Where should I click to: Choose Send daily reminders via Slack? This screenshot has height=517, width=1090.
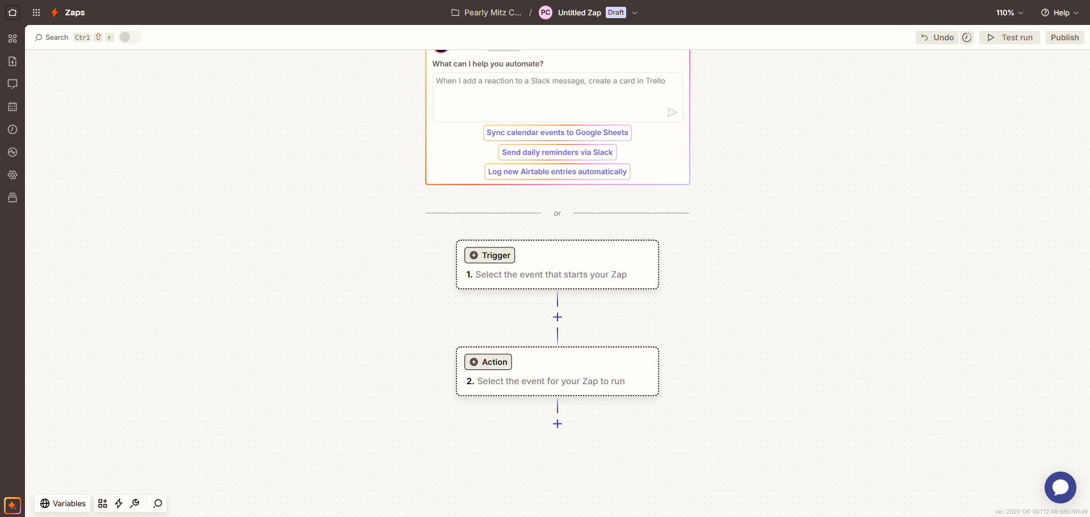[x=557, y=152]
